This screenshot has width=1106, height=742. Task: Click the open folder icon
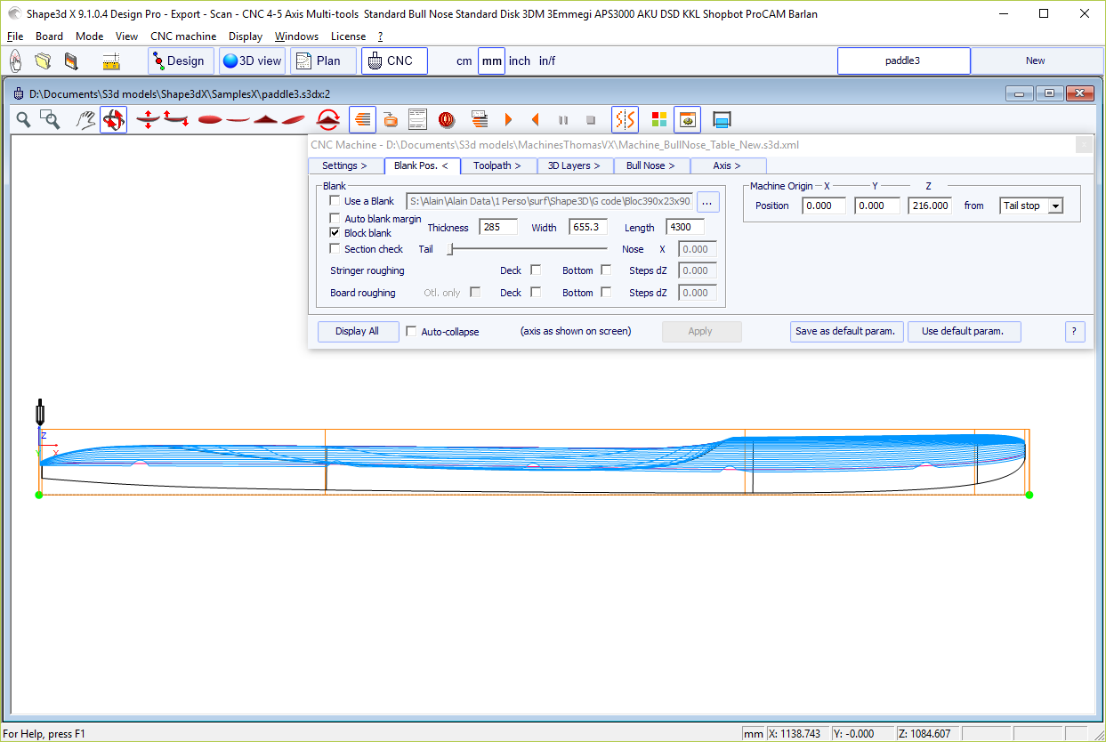[43, 61]
